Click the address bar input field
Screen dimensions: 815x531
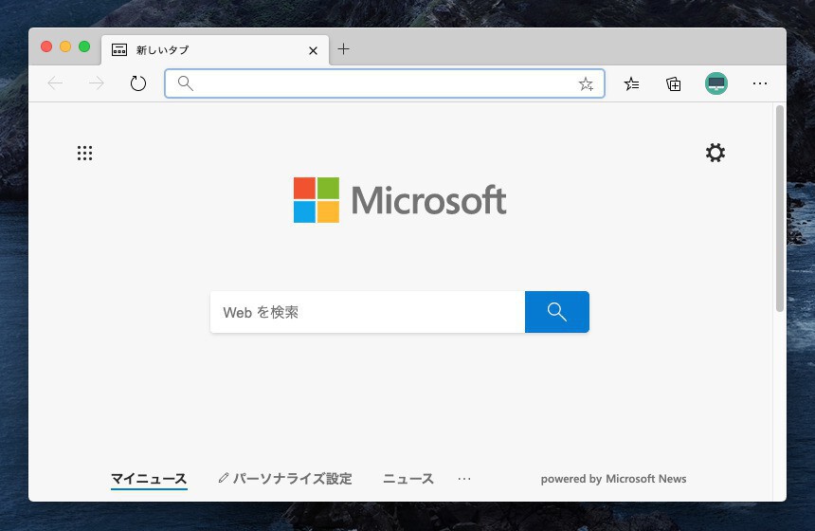pyautogui.click(x=385, y=83)
